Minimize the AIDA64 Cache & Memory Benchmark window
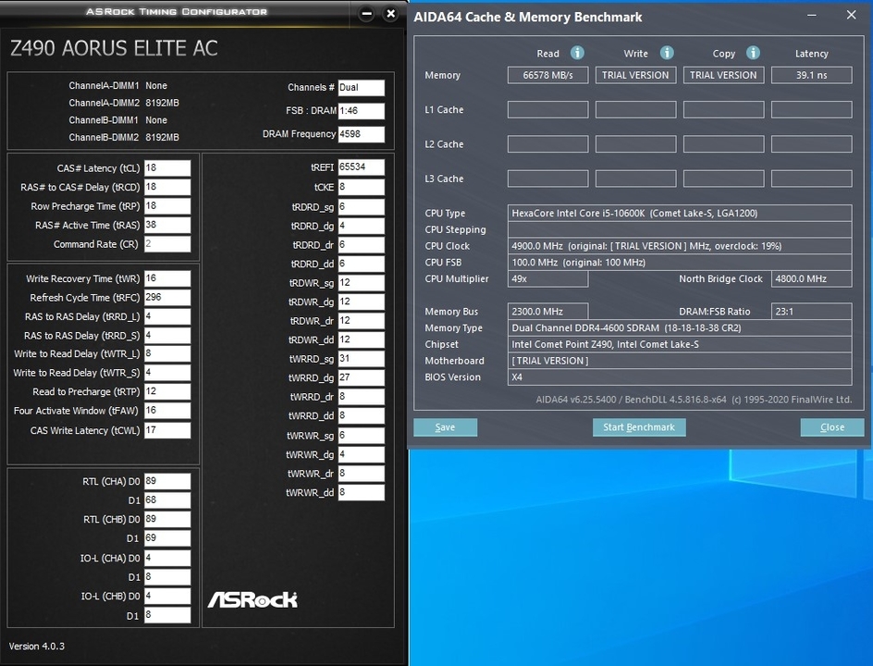 (812, 15)
